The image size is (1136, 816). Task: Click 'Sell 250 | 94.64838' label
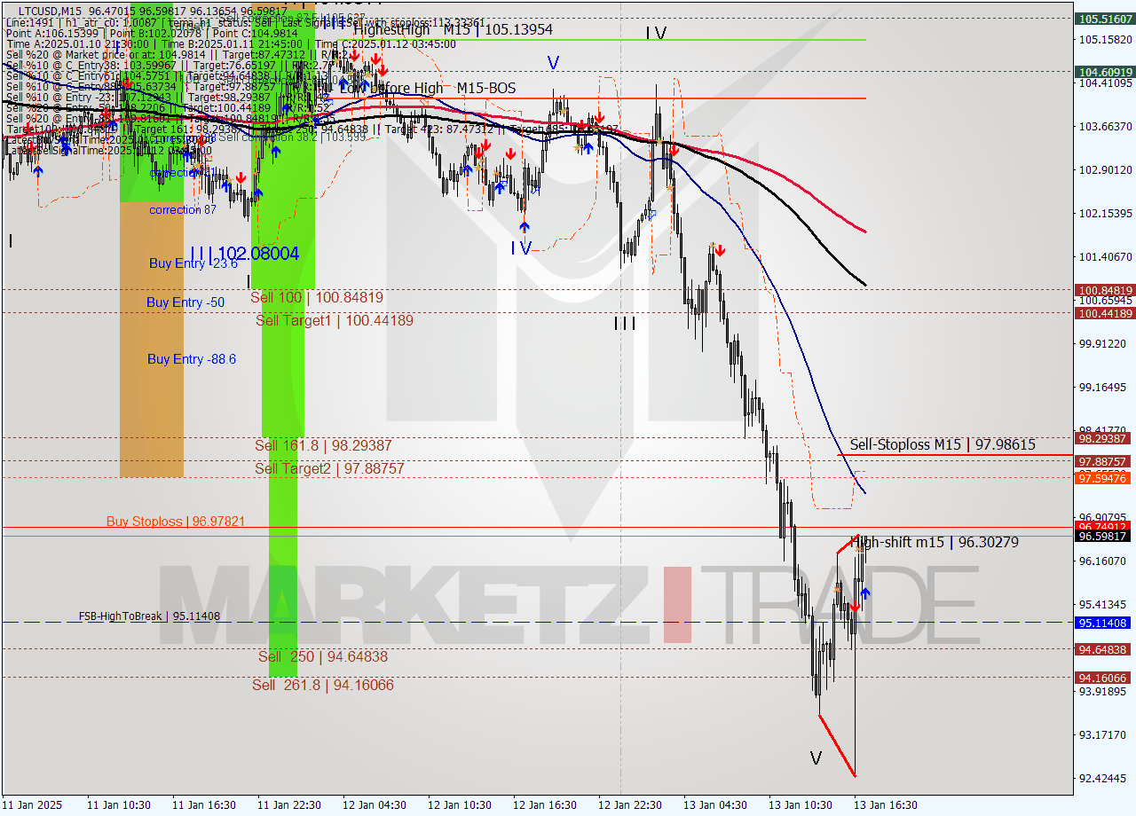coord(323,656)
